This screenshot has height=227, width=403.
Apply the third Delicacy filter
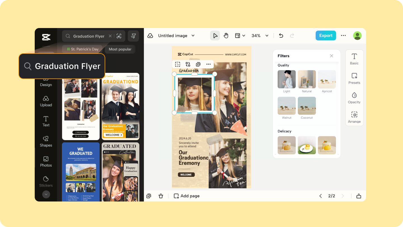(x=327, y=145)
